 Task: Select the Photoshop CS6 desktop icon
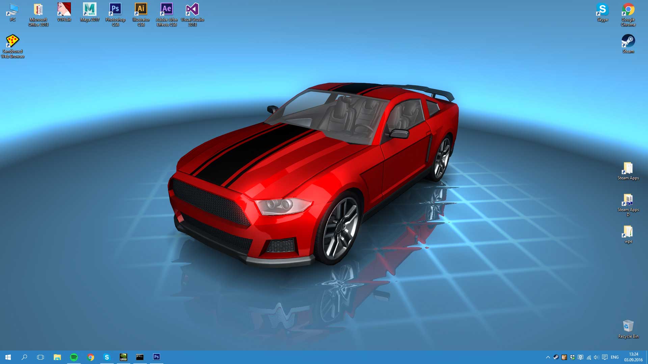coord(115,12)
